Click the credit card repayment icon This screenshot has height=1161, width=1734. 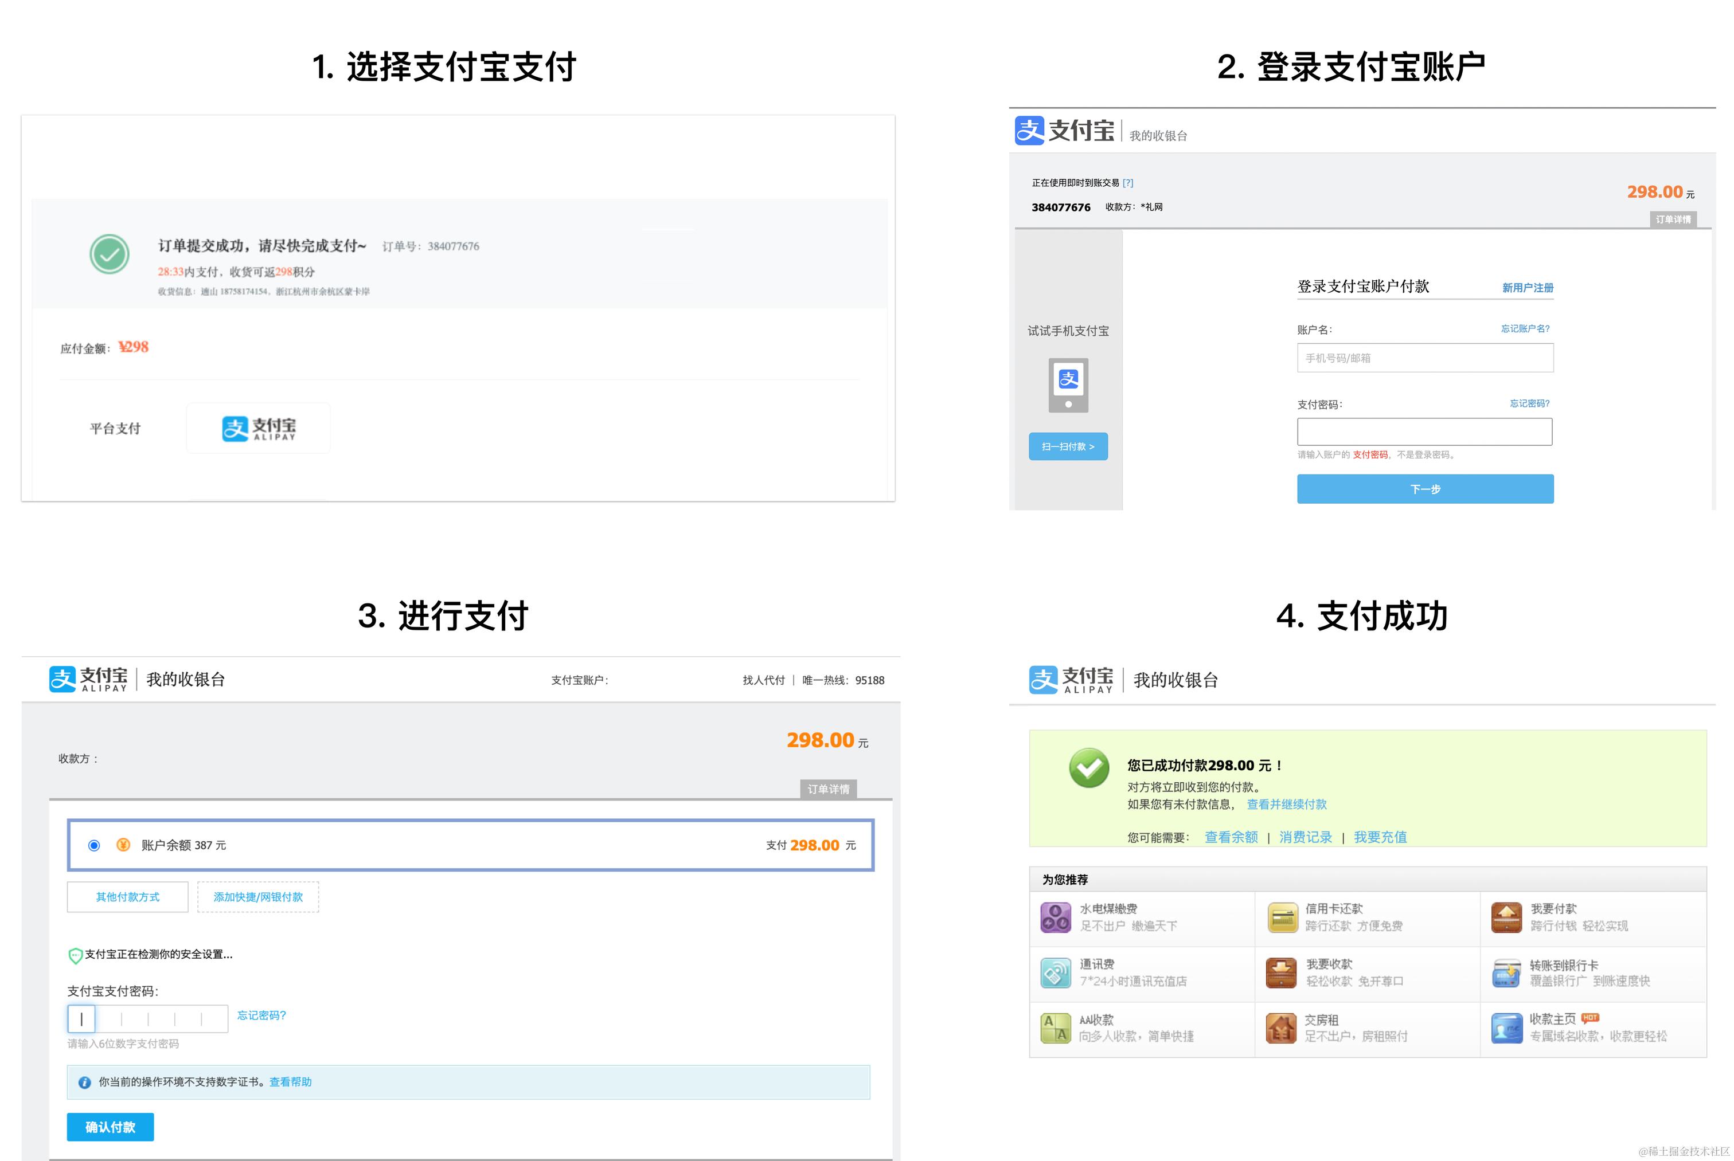click(1282, 917)
